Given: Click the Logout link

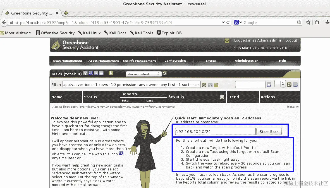Looking at the screenshot, I should [x=291, y=40].
